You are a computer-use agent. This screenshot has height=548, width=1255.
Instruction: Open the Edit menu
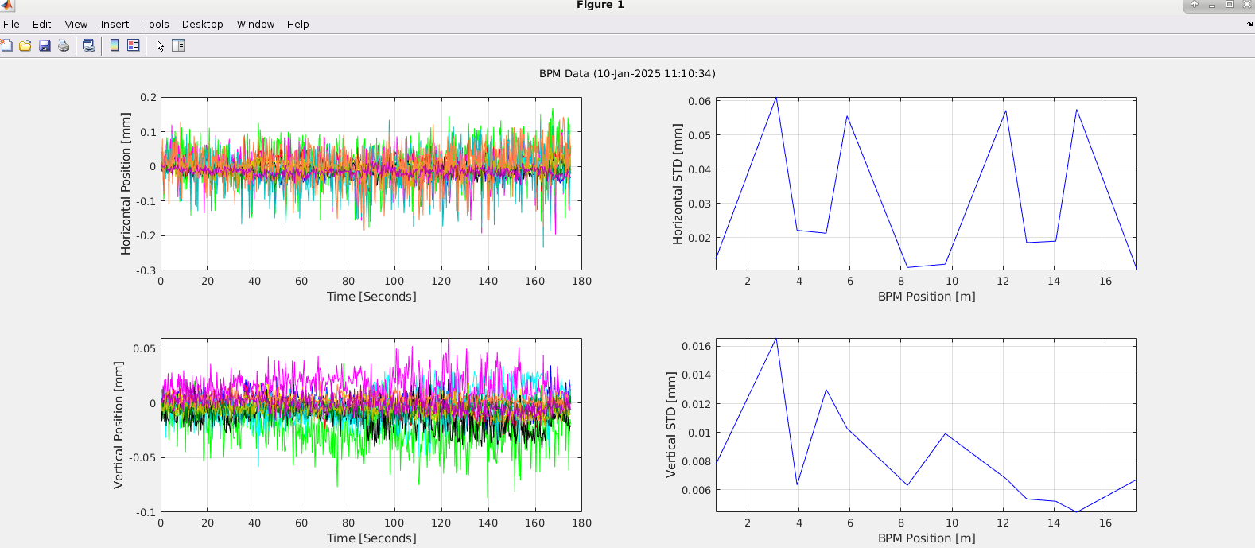[41, 25]
